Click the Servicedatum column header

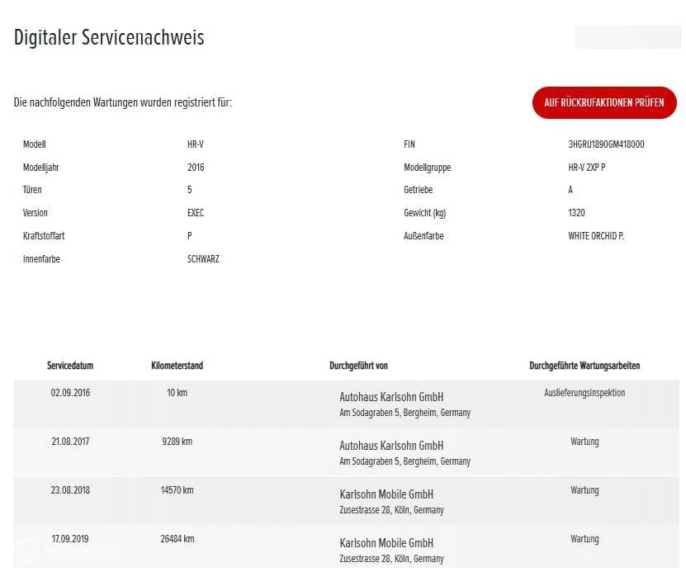[70, 366]
